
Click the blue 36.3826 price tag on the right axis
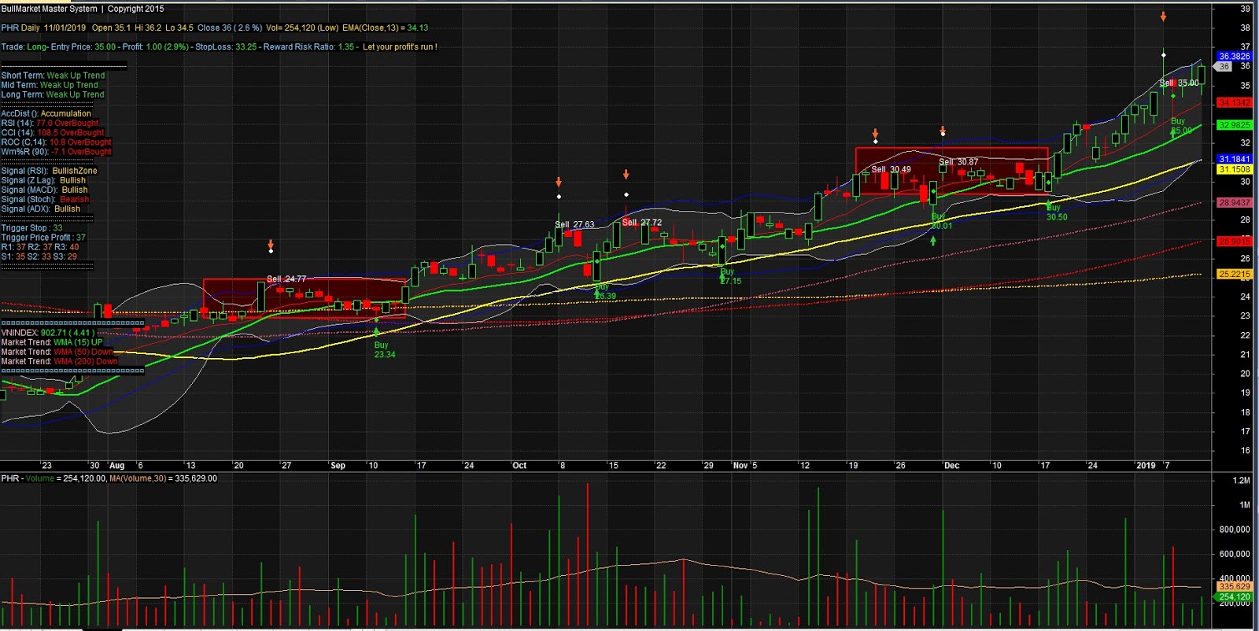point(1234,56)
